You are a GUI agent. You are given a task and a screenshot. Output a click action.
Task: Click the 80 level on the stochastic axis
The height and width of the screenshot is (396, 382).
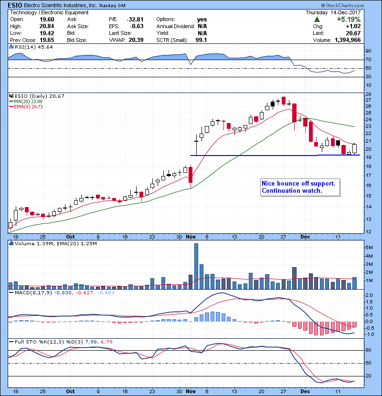tap(368, 350)
